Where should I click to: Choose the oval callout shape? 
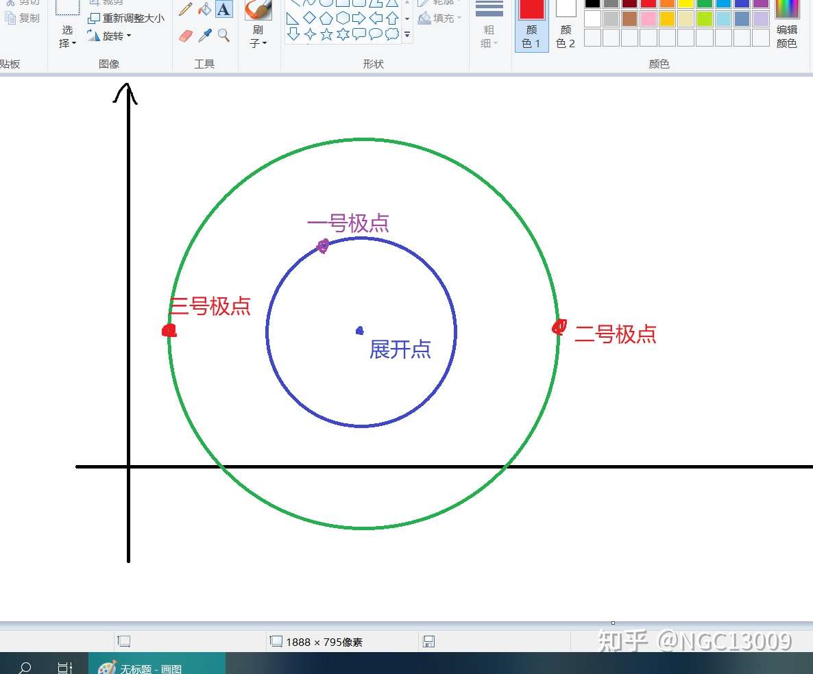coord(376,34)
